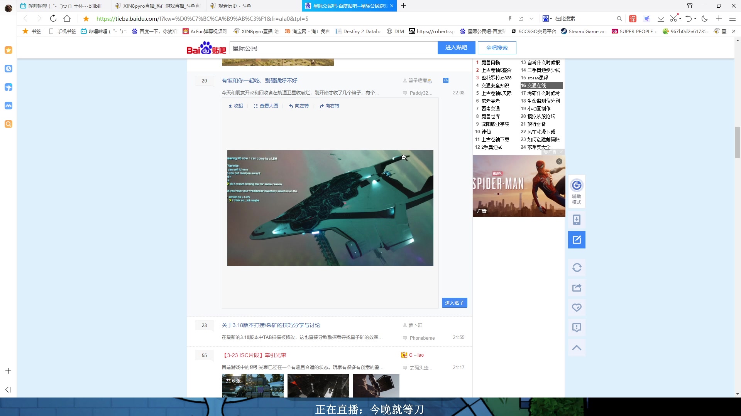
Task: Bookmark this page via address bar star
Action: coord(86,18)
